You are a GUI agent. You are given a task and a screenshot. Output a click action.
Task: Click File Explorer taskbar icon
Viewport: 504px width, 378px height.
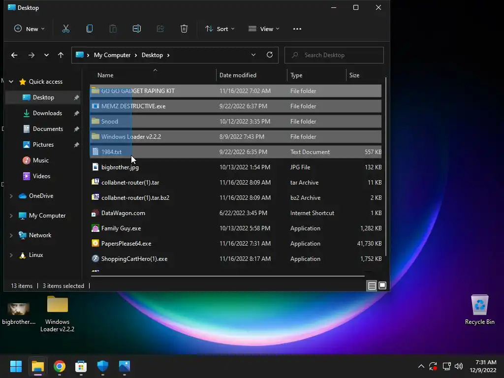coord(37,366)
